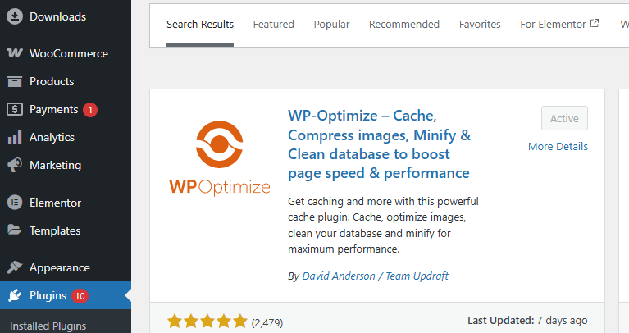
Task: Open the Favorites tab
Action: click(480, 25)
